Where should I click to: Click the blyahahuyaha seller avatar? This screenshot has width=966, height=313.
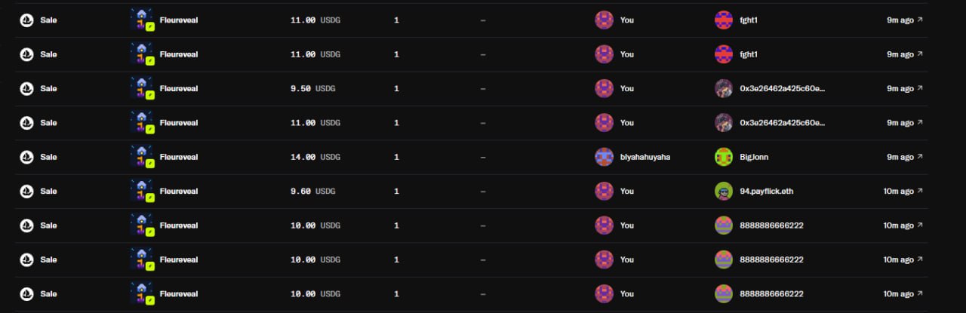[x=604, y=157]
